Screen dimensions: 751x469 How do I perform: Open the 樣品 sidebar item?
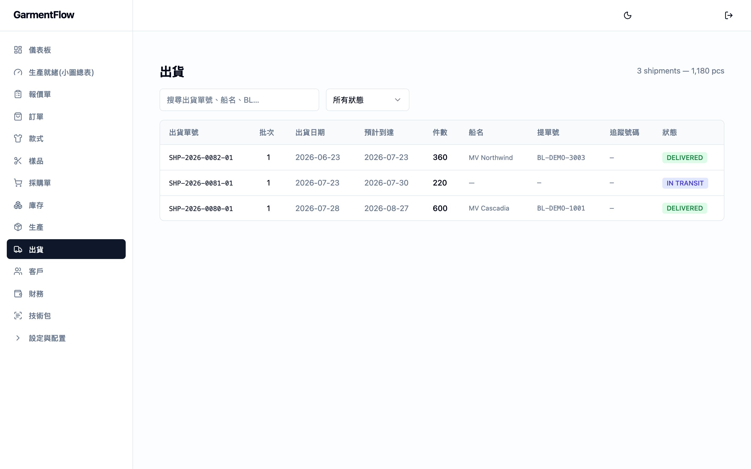pyautogui.click(x=66, y=161)
